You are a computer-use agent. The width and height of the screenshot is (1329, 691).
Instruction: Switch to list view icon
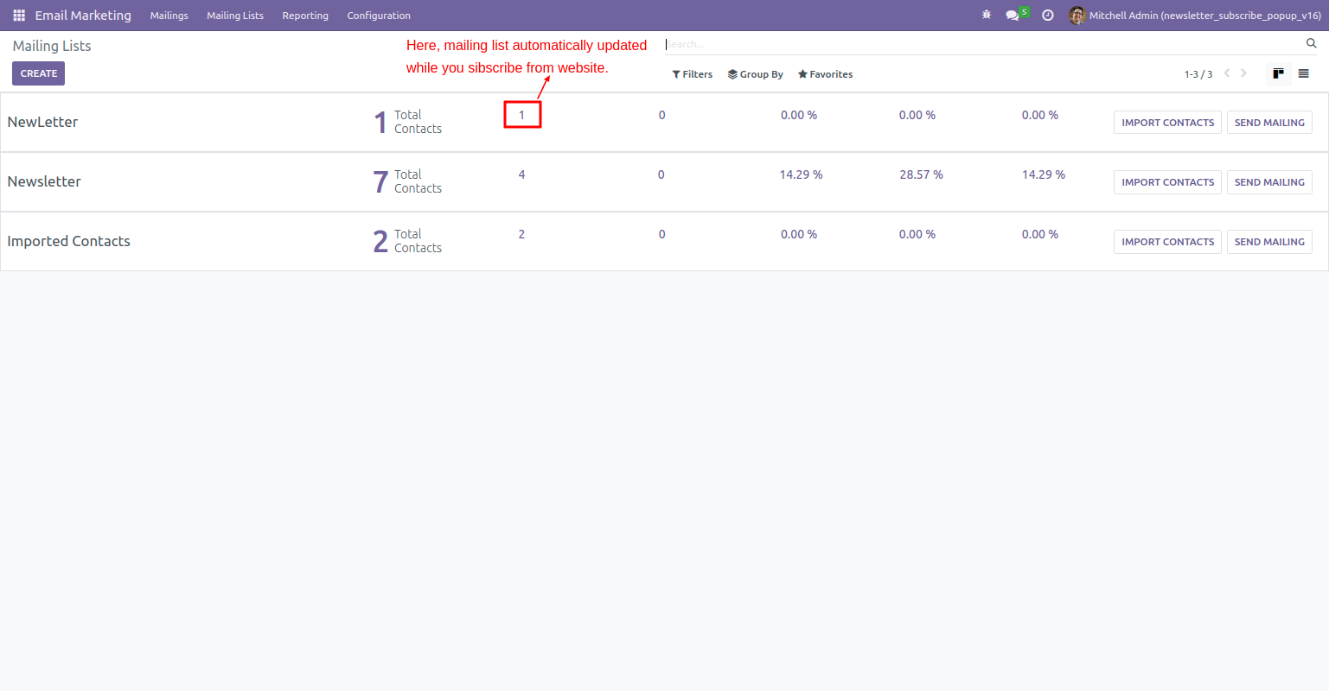[1303, 73]
